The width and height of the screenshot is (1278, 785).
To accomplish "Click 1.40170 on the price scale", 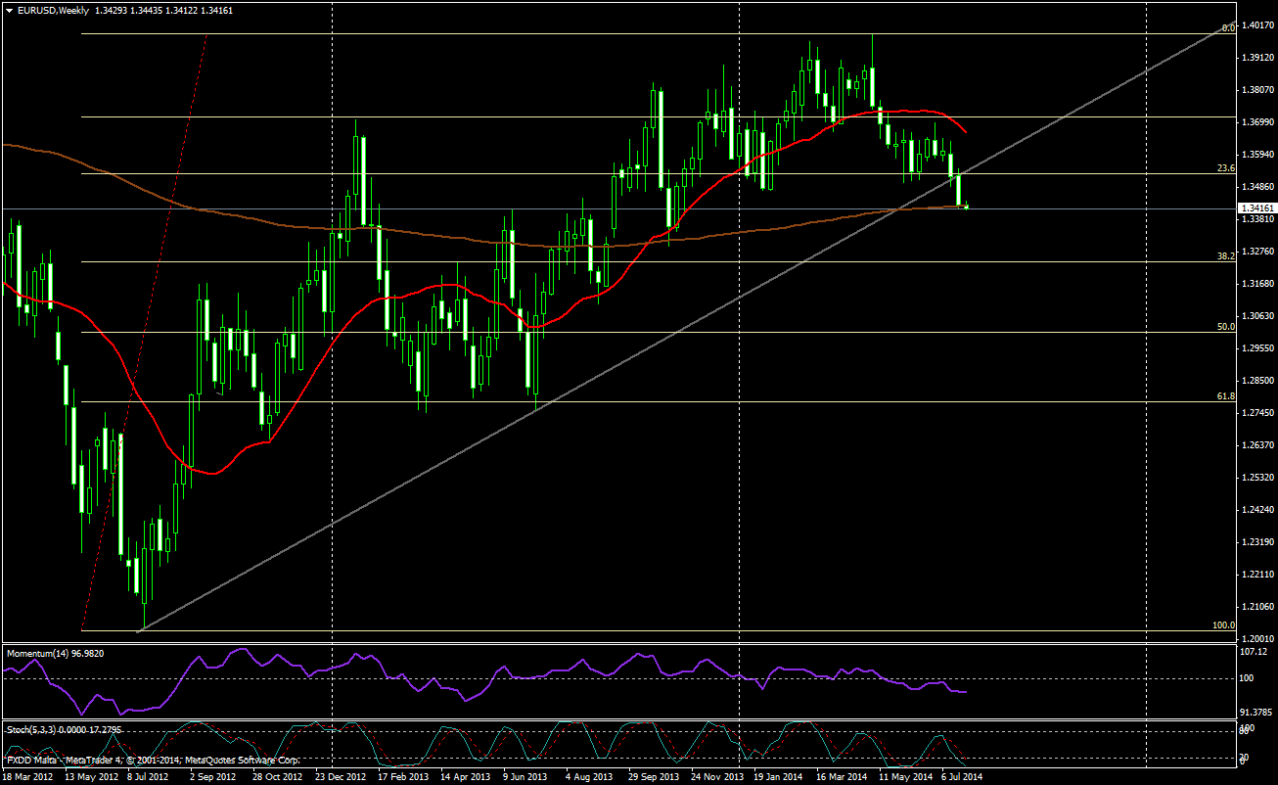I will point(1255,25).
